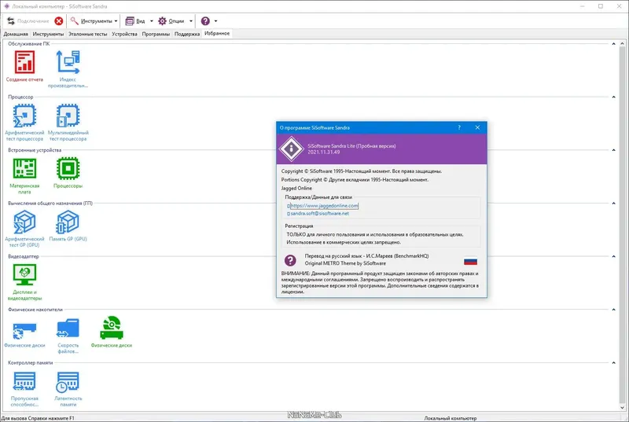This screenshot has width=629, height=422.
Task: Click the "Для вызова Справки нажмите F1" status text
Action: [x=38, y=418]
